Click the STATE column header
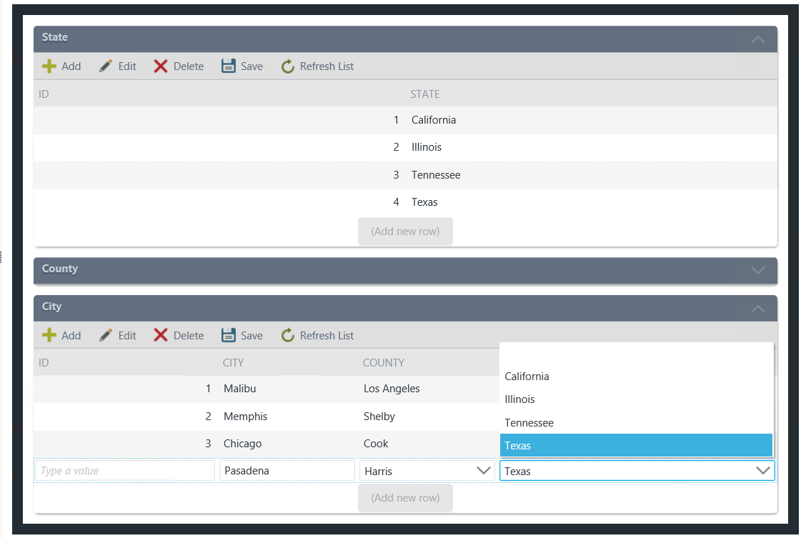801x538 pixels. coord(425,94)
